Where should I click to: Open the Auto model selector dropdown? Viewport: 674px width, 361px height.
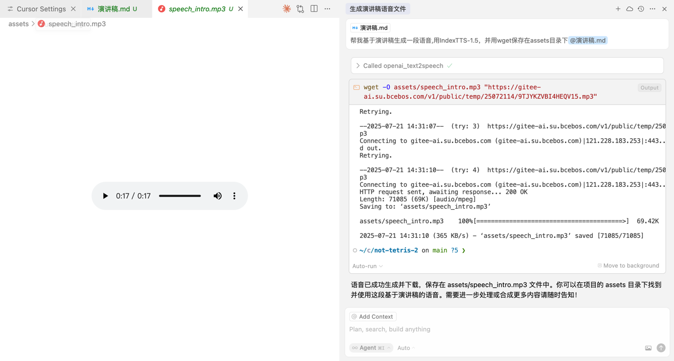[406, 348]
